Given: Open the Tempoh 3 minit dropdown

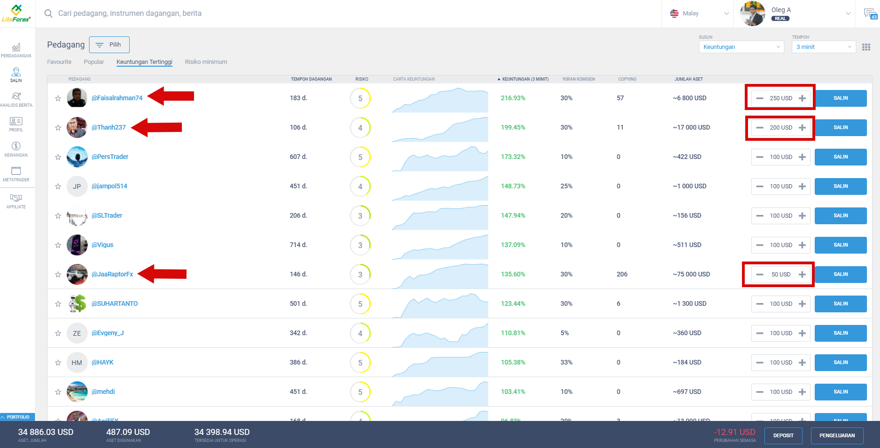Looking at the screenshot, I should coord(824,47).
